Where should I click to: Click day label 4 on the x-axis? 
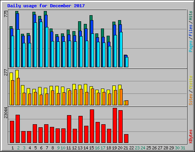coord(30,148)
